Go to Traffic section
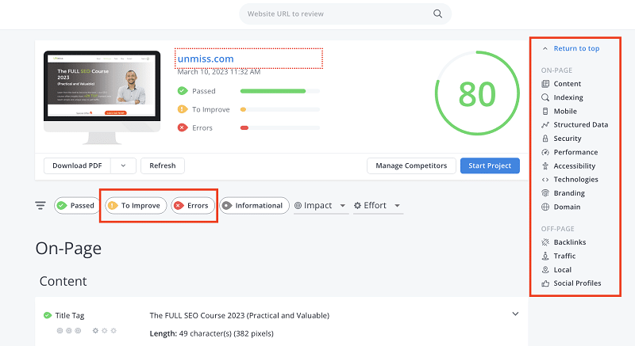This screenshot has width=635, height=346. [x=564, y=256]
